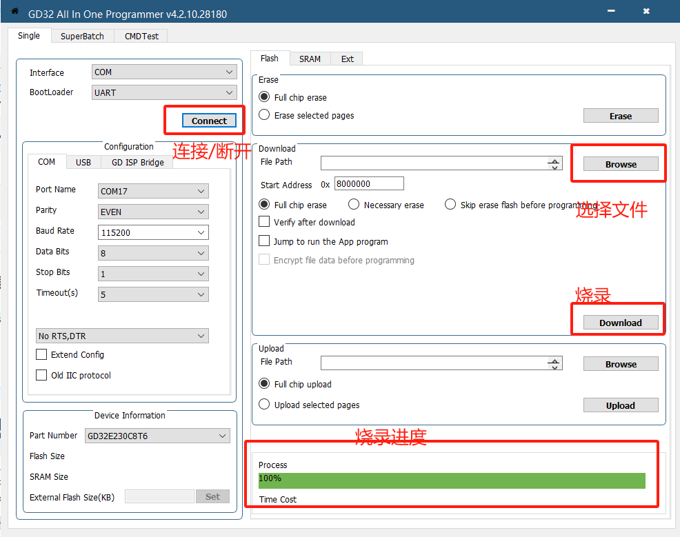Select the Full chip upload option
This screenshot has width=680, height=537.
[x=264, y=383]
